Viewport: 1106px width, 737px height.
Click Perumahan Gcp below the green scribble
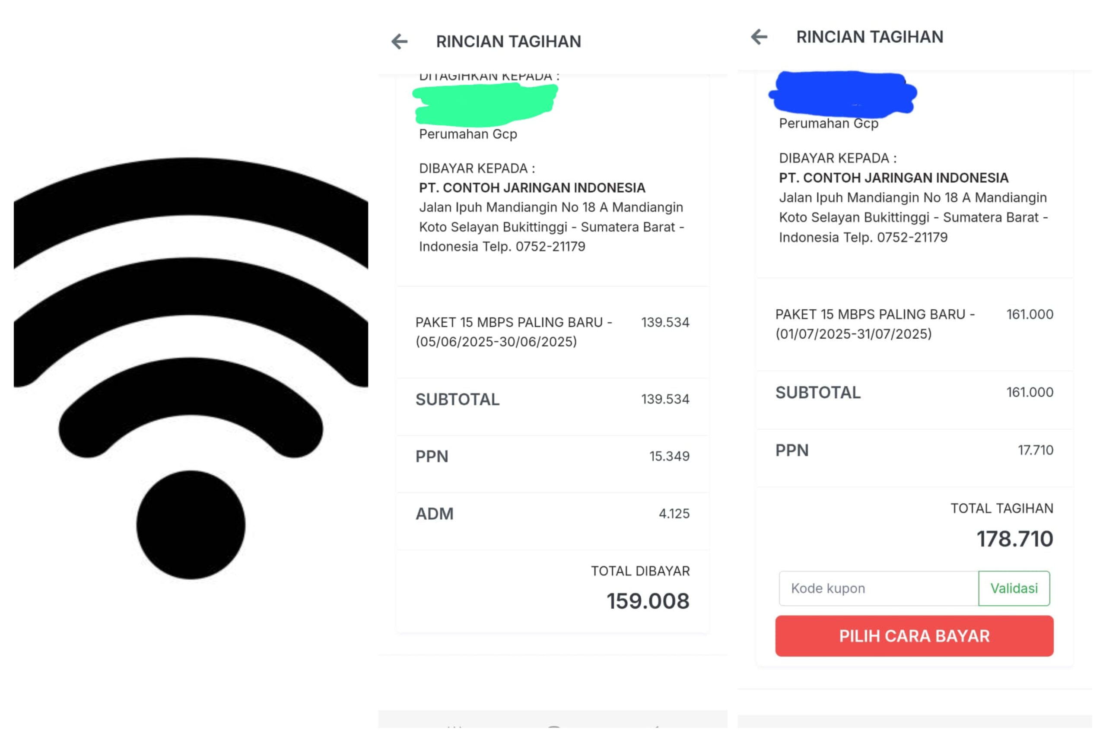(x=468, y=134)
